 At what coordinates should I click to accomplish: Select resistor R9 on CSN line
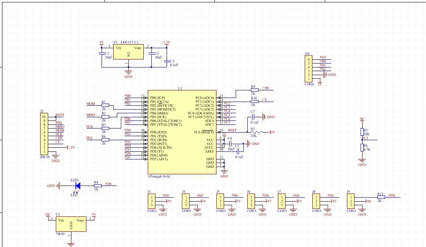point(255,90)
